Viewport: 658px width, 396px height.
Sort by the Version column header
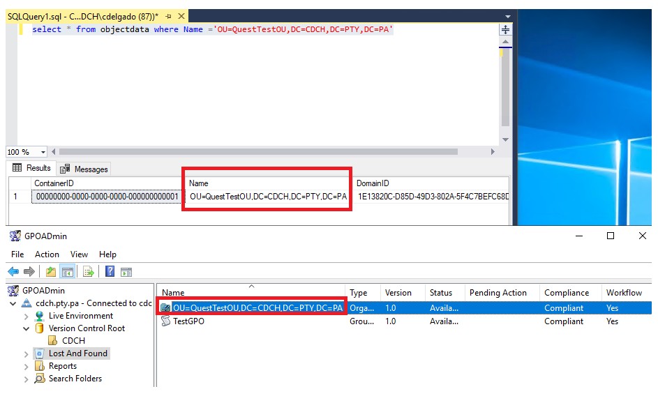pos(403,292)
